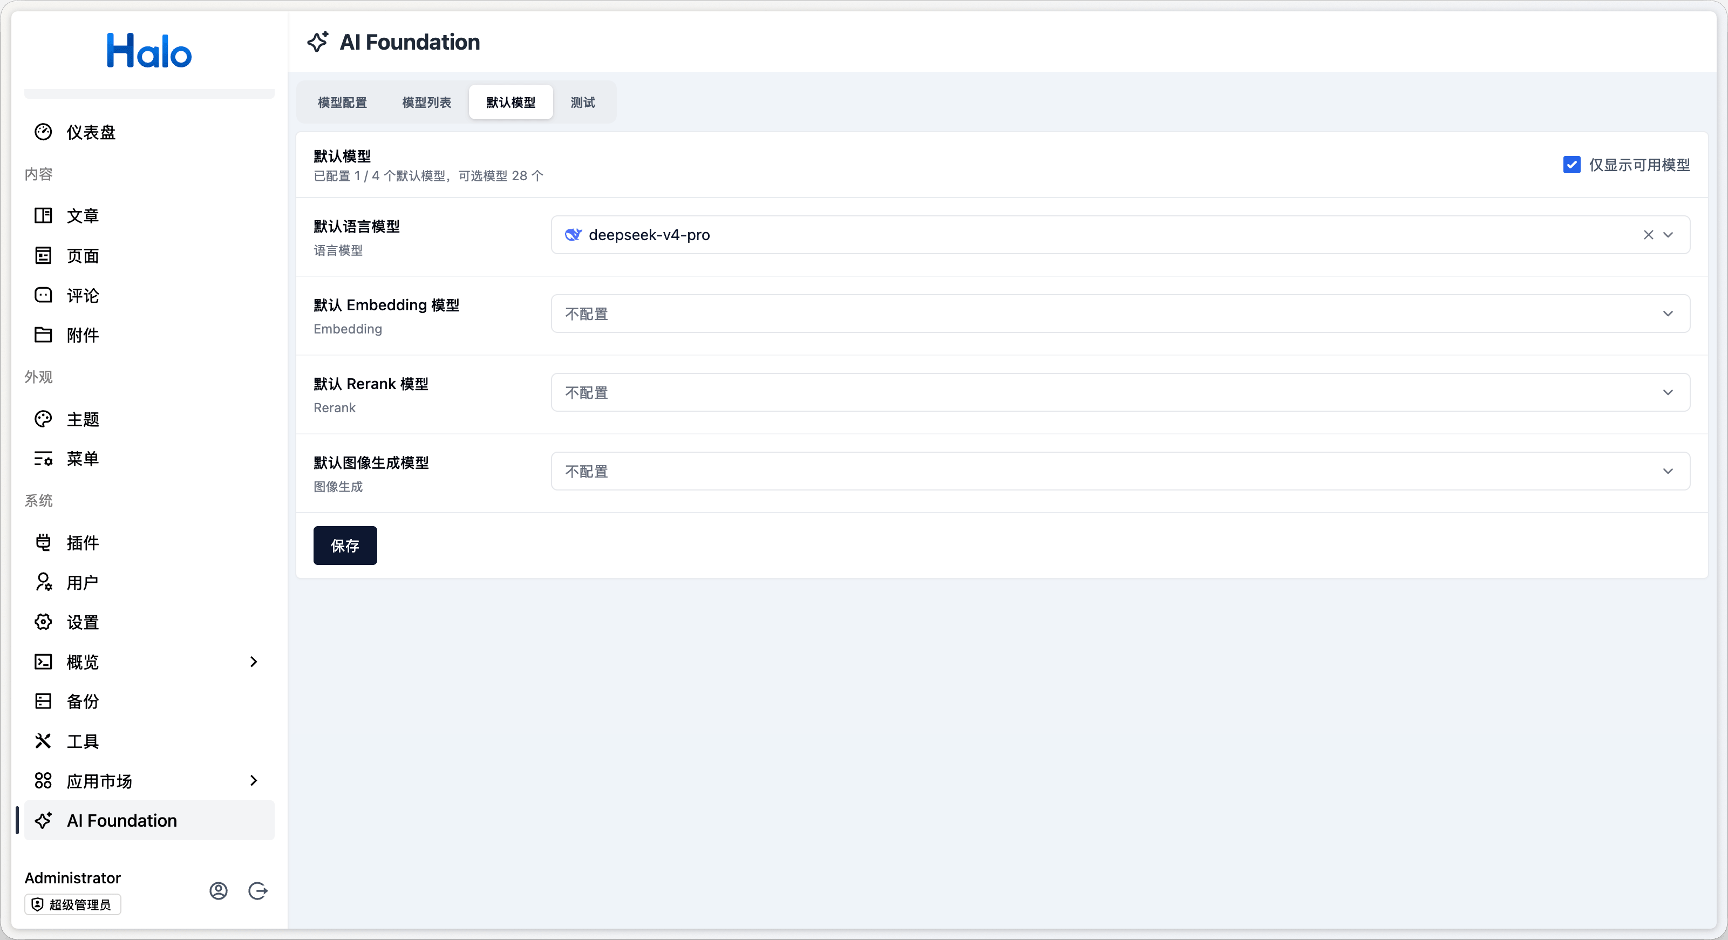Click the 默认 Rerank 模型 label
The width and height of the screenshot is (1728, 940).
[x=371, y=384]
